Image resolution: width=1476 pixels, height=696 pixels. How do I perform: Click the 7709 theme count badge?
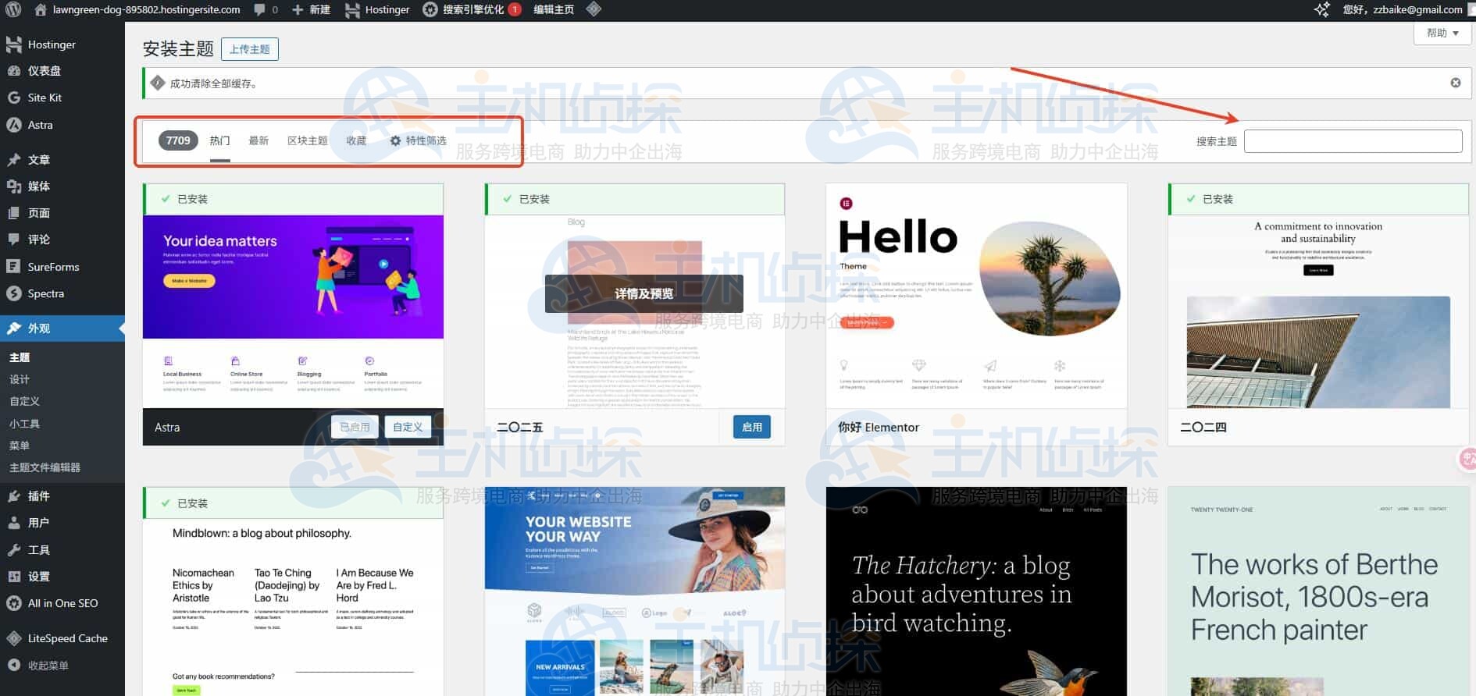(178, 140)
